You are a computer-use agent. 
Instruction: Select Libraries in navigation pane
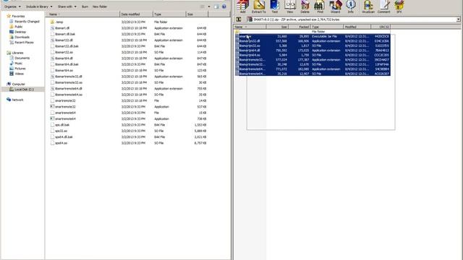tap(15, 53)
